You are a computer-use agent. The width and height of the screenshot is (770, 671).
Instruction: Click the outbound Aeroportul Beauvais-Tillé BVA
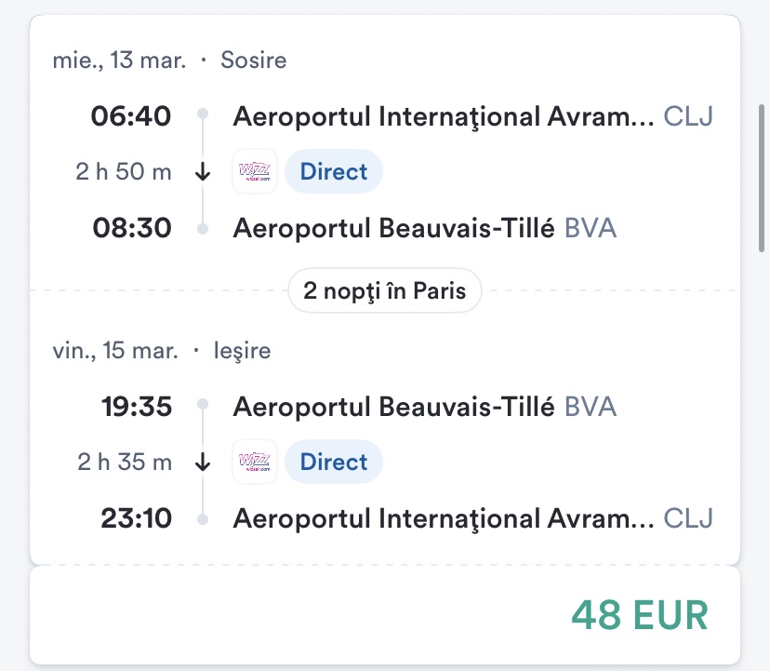pyautogui.click(x=423, y=227)
